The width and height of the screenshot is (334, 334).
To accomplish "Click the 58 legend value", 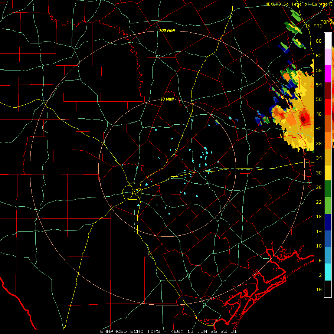I will 319,70.
